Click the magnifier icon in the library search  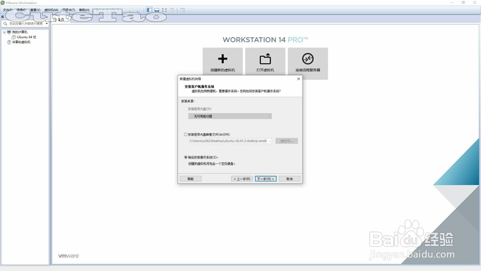[x=5, y=23]
